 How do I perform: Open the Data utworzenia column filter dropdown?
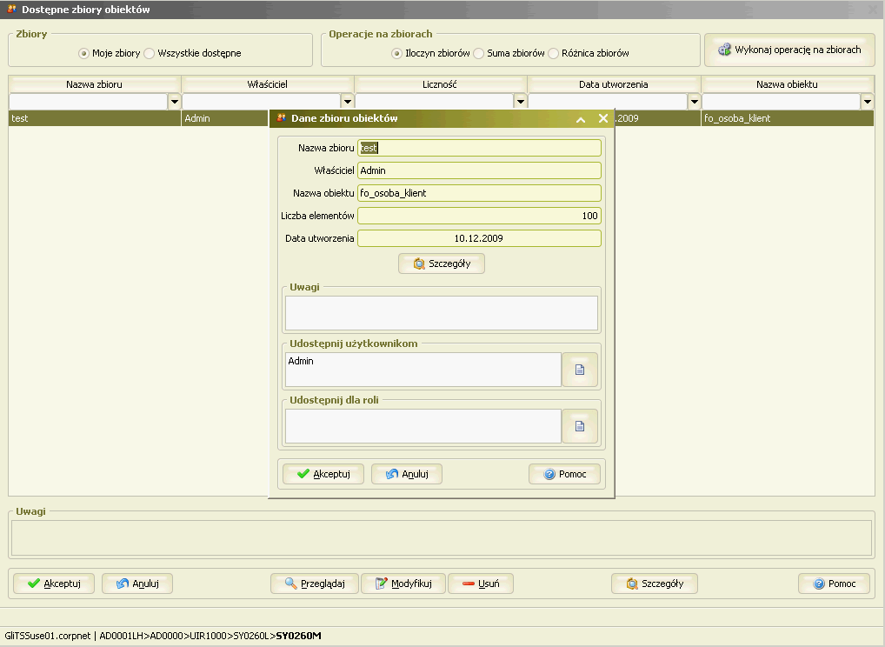(695, 102)
